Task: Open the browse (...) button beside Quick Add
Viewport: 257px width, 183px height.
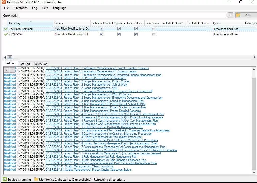Action: coord(231,15)
